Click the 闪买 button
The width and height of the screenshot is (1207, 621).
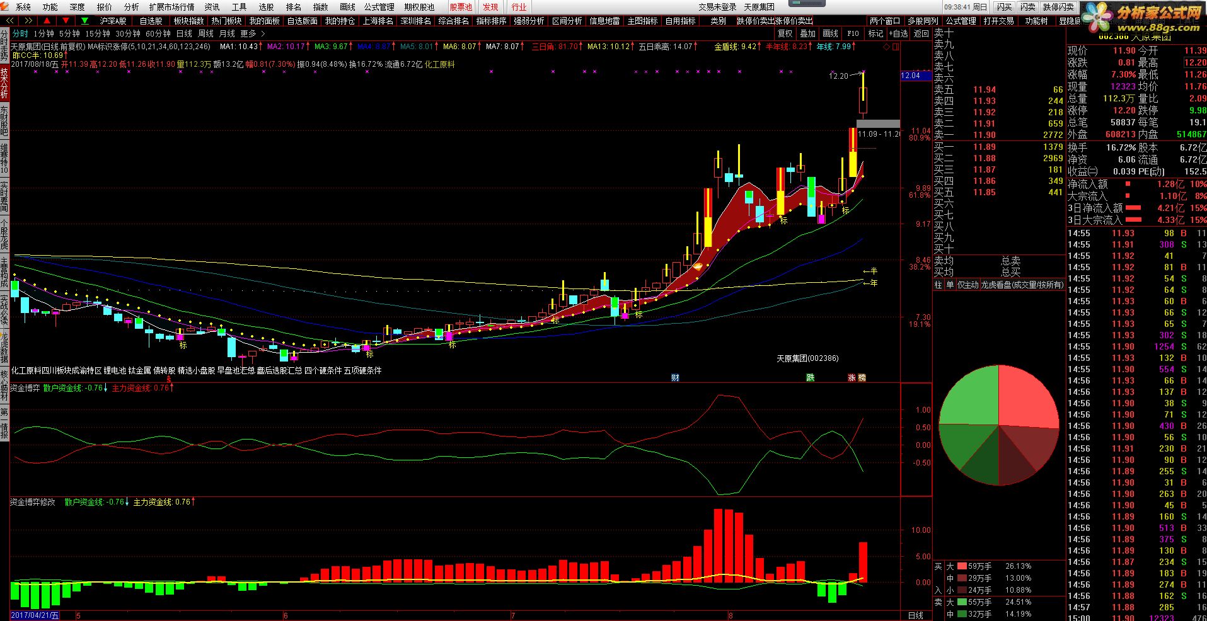1005,7
